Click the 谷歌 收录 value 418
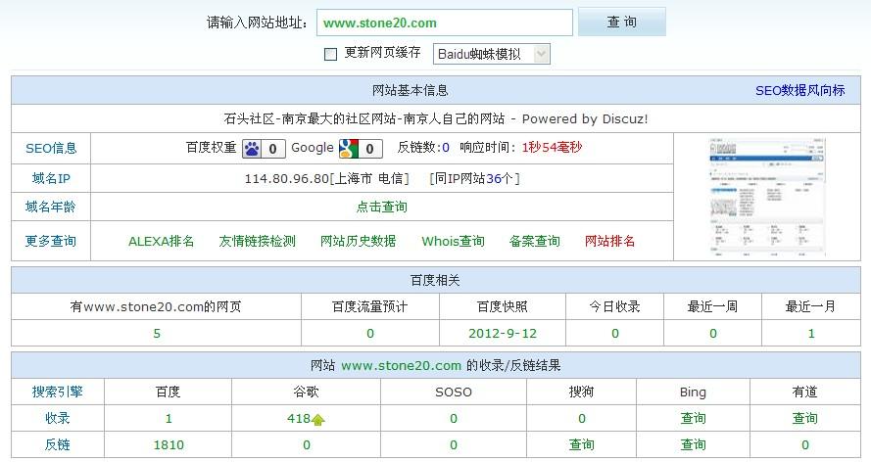871x462 pixels. 299,419
